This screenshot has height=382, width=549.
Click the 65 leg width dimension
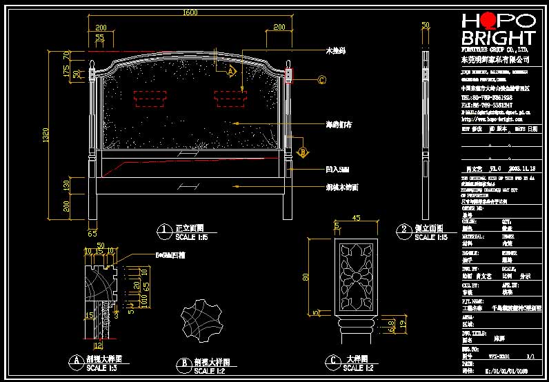[92, 233]
